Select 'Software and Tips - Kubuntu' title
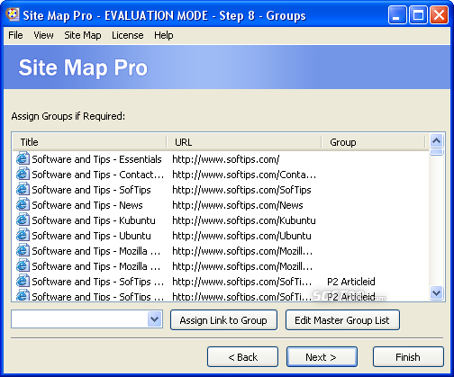The height and width of the screenshot is (377, 454). pos(94,220)
